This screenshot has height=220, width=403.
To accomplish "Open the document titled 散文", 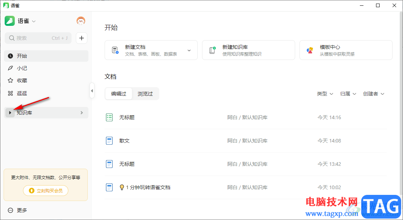I will [x=124, y=141].
